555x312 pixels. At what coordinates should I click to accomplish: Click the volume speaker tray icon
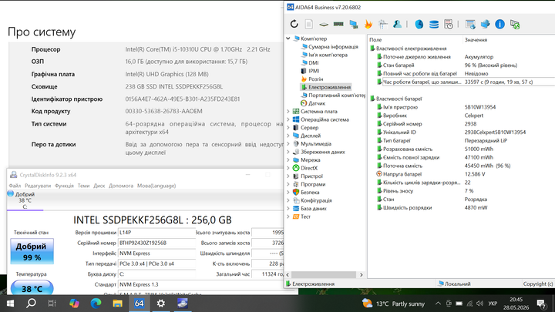(x=480, y=304)
